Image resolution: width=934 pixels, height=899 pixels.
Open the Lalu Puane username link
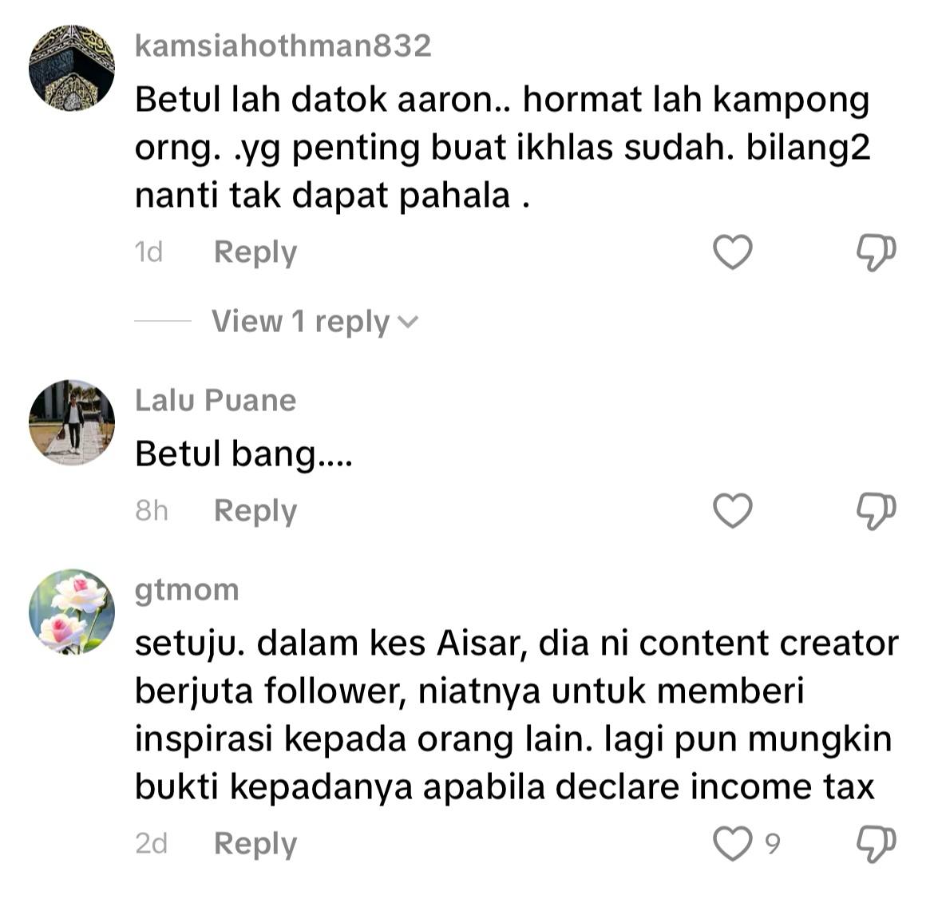pyautogui.click(x=215, y=400)
